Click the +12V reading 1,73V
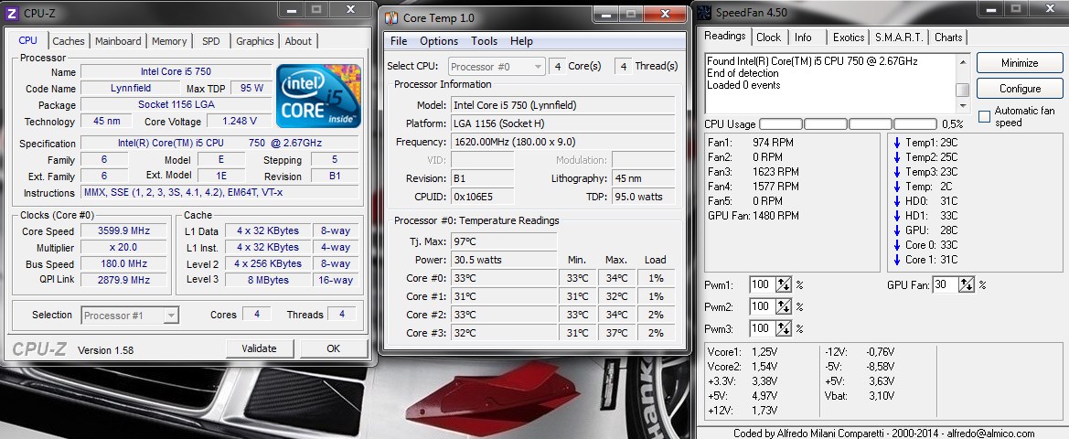The height and width of the screenshot is (439, 1069). [x=764, y=411]
